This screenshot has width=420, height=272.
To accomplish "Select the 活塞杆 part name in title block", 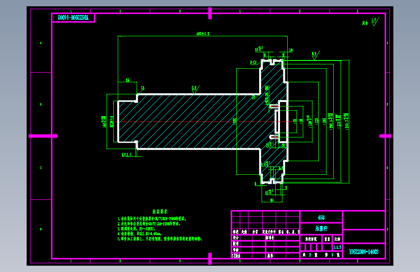I will point(321,228).
